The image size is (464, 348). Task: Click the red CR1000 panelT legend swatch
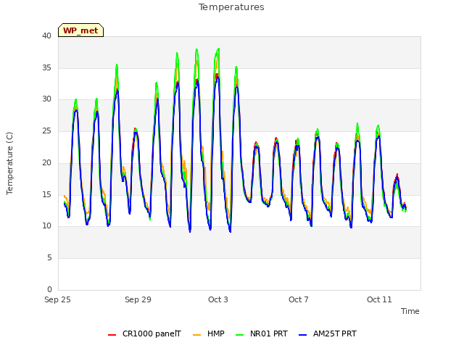112,334
